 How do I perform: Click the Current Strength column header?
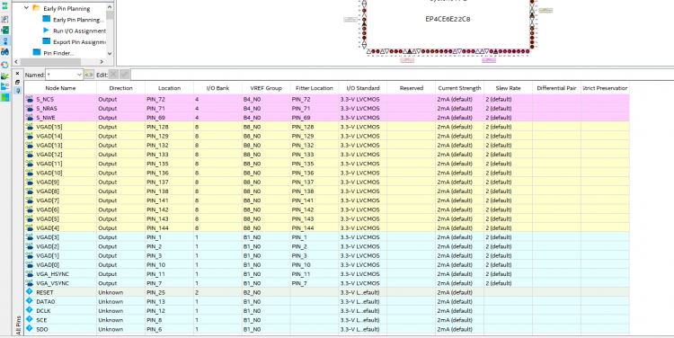point(459,88)
